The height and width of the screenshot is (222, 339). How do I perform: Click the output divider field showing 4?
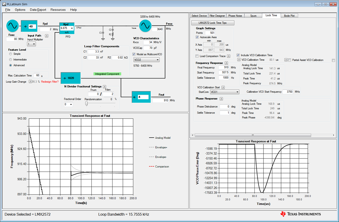click(142, 97)
